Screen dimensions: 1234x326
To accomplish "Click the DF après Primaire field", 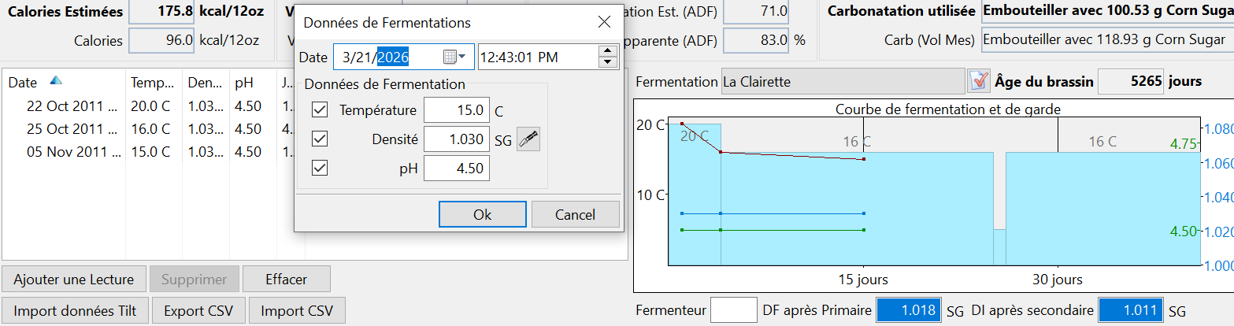I will (909, 310).
